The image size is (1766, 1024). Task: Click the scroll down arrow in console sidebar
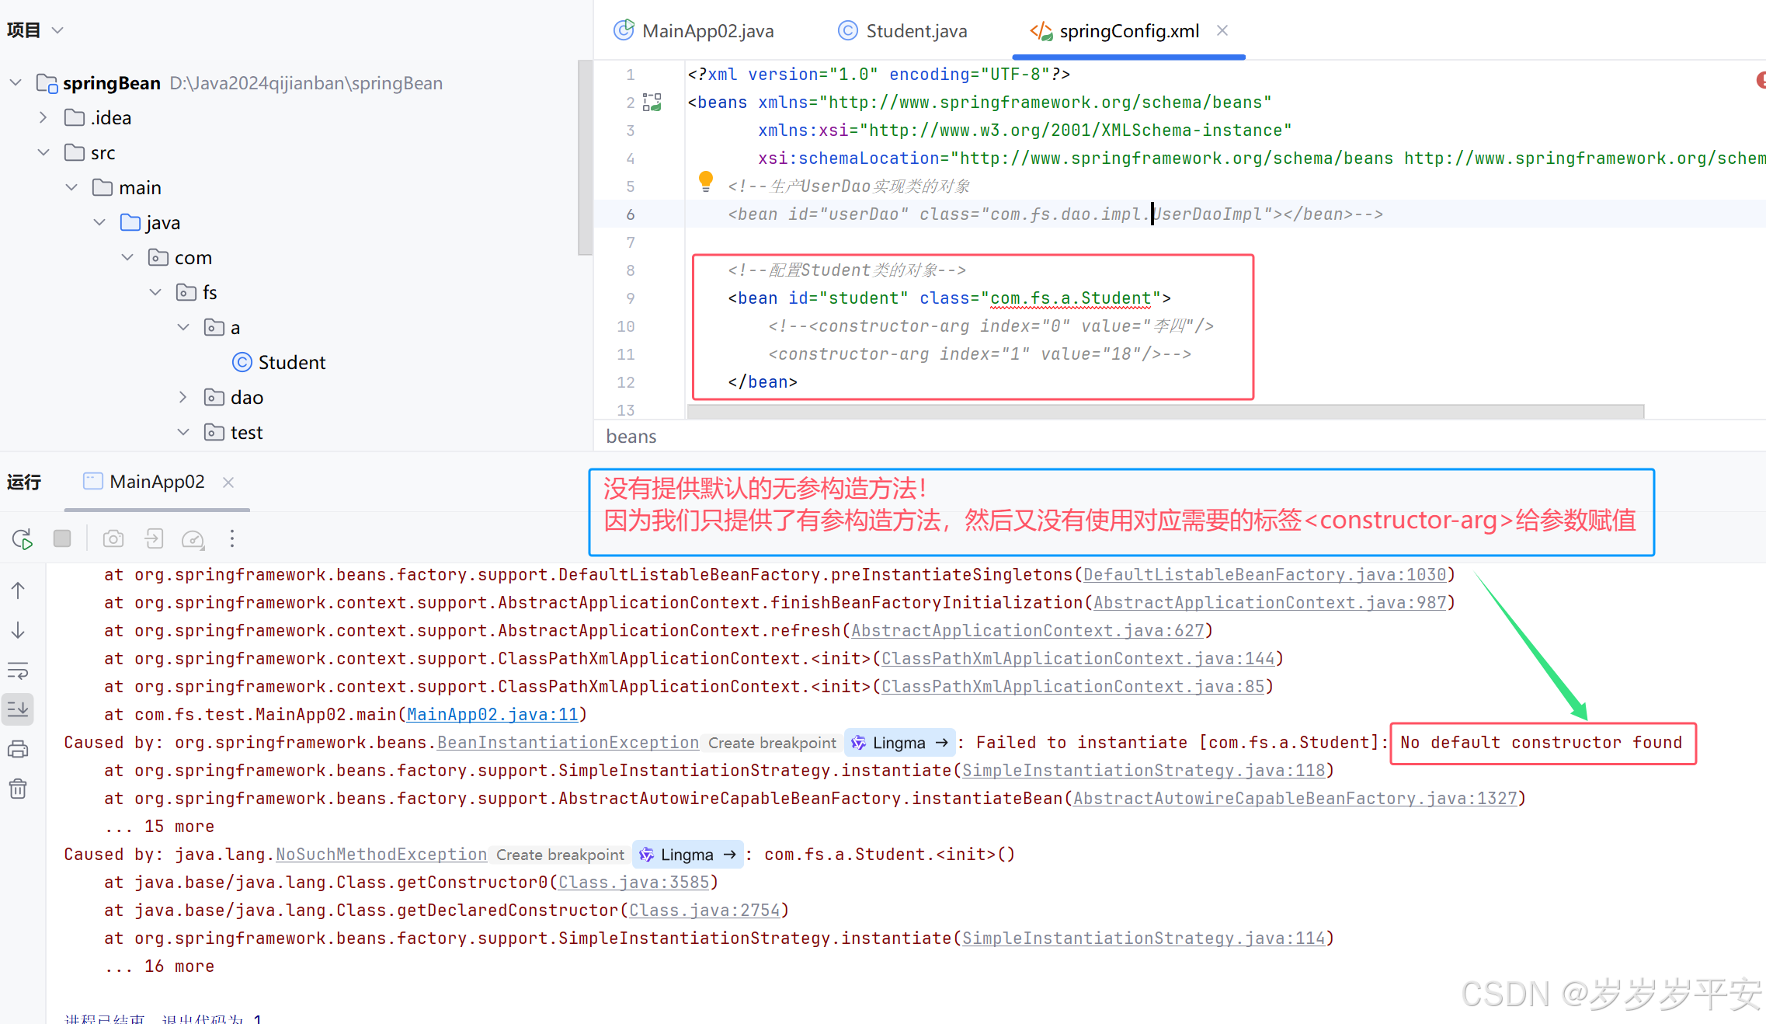pyautogui.click(x=18, y=630)
